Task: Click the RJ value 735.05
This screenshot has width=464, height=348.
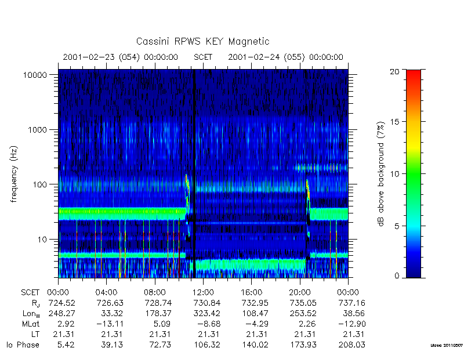Action: tap(303, 303)
